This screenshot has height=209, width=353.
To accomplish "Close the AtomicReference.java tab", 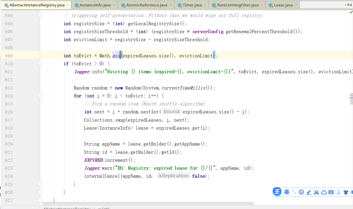I will pyautogui.click(x=171, y=5).
